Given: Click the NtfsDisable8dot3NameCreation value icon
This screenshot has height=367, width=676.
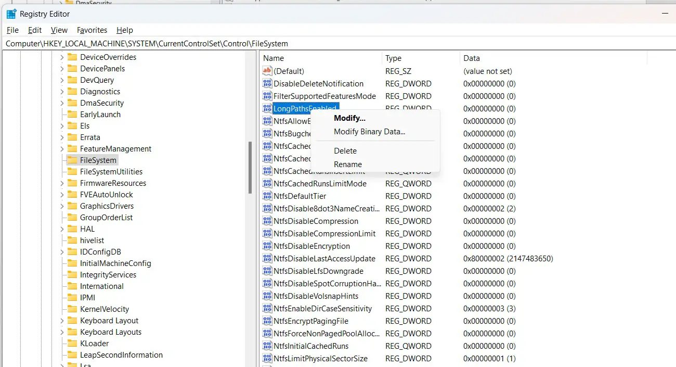Looking at the screenshot, I should click(x=267, y=208).
